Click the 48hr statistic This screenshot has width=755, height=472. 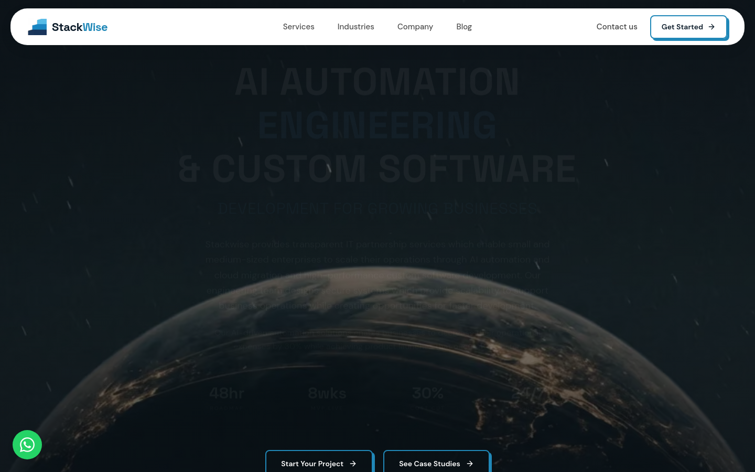226,393
